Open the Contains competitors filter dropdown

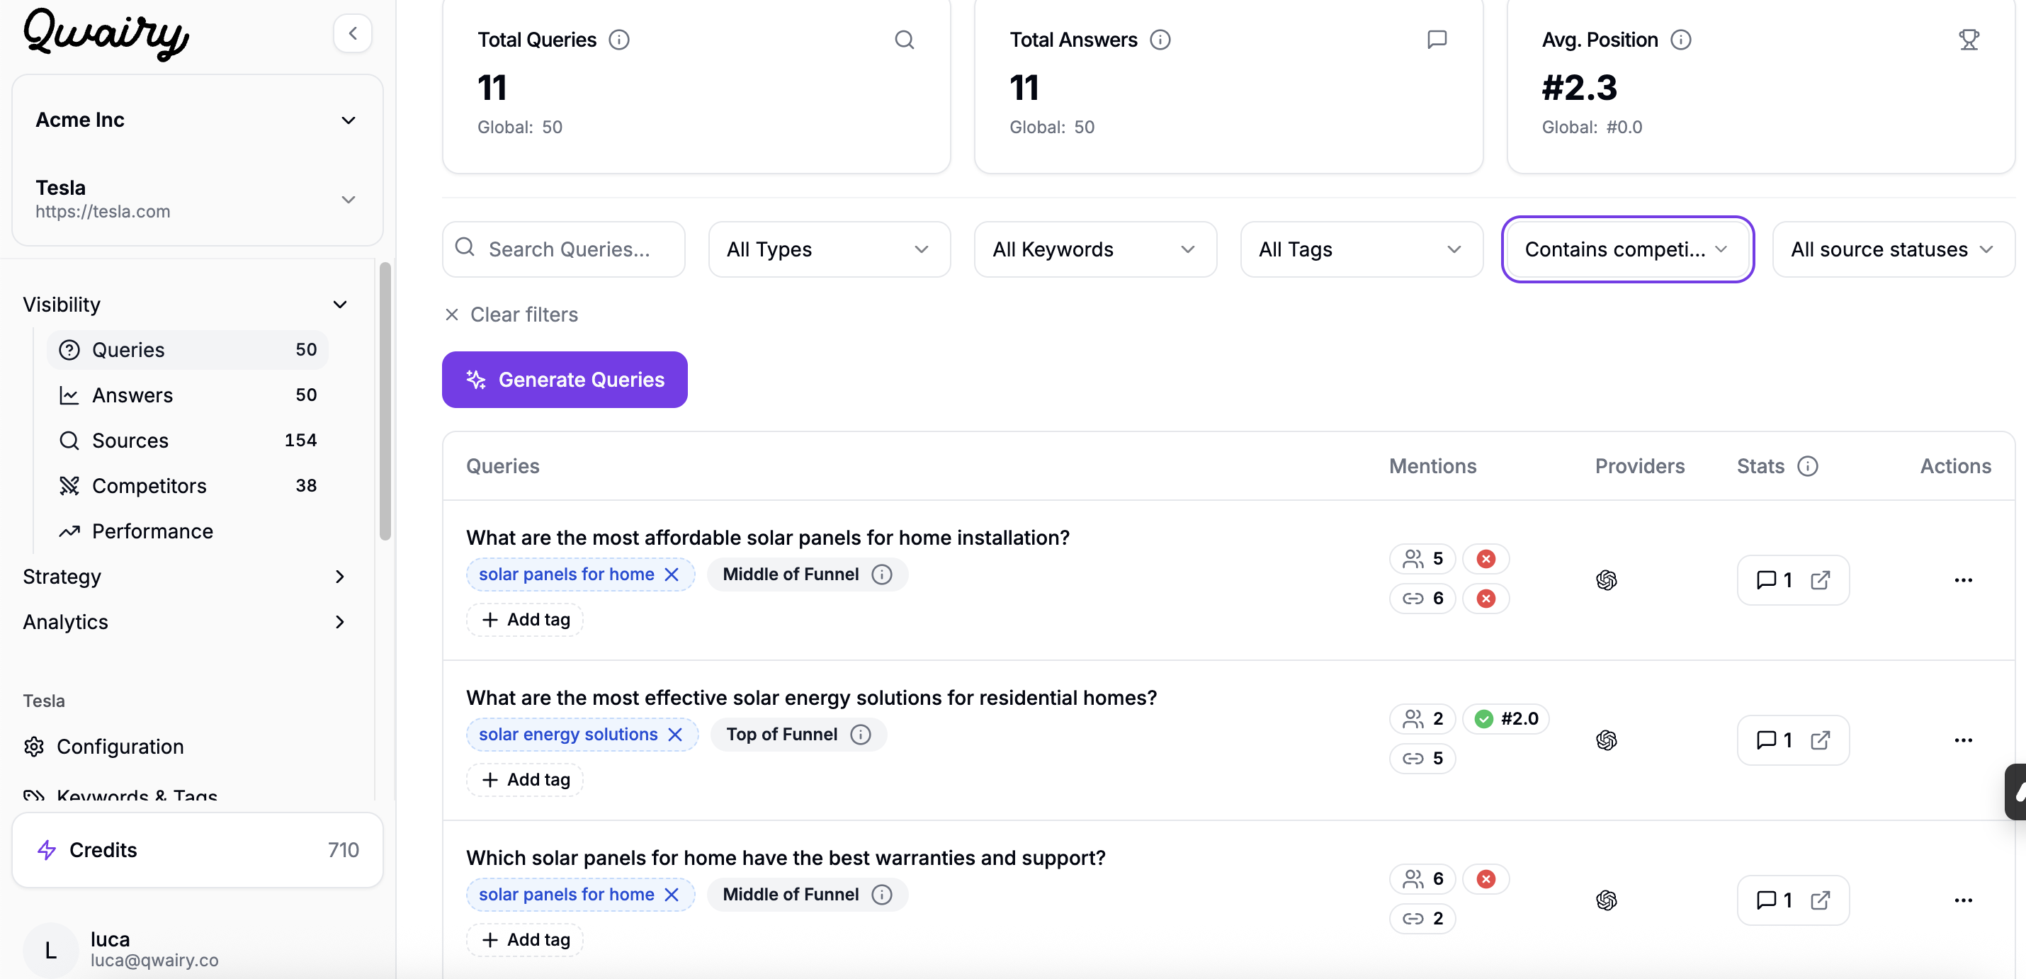pos(1627,249)
